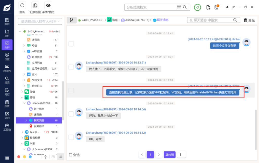
Task: Collapse the 鸽哒 tree node
Action: coord(22,97)
